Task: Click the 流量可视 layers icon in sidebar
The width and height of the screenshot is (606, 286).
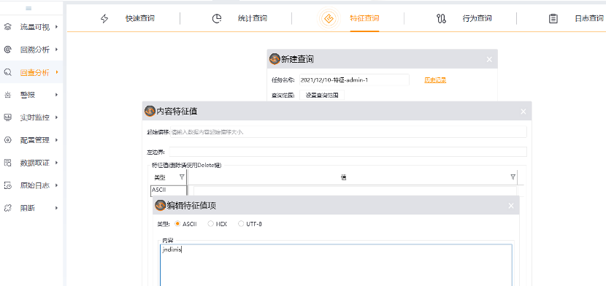Action: click(x=8, y=27)
